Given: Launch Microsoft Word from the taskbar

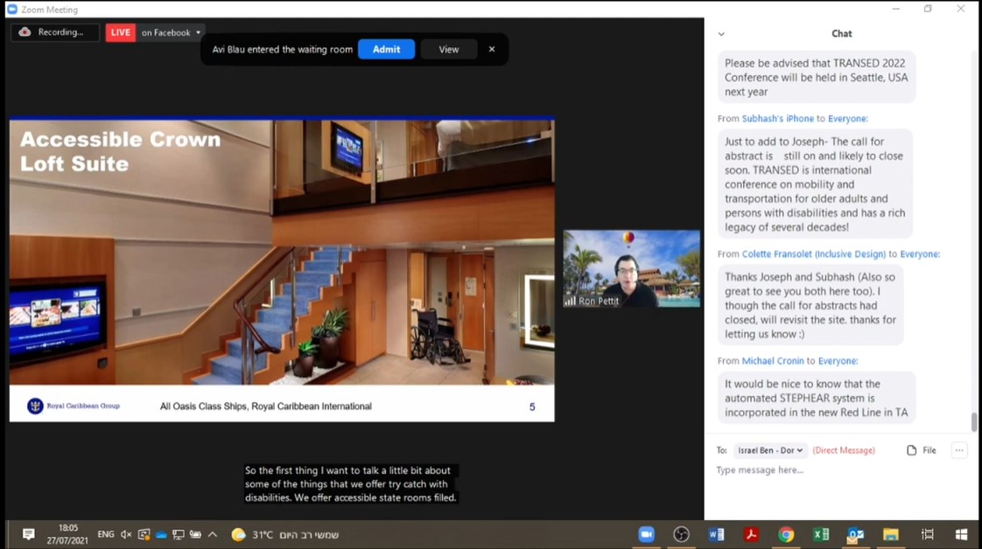Looking at the screenshot, I should (x=716, y=533).
